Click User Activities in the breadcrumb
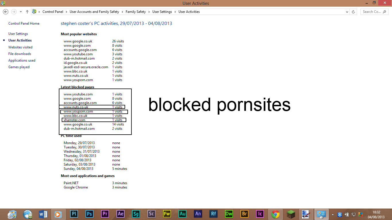Viewport: 392px width, 220px height. tap(189, 12)
